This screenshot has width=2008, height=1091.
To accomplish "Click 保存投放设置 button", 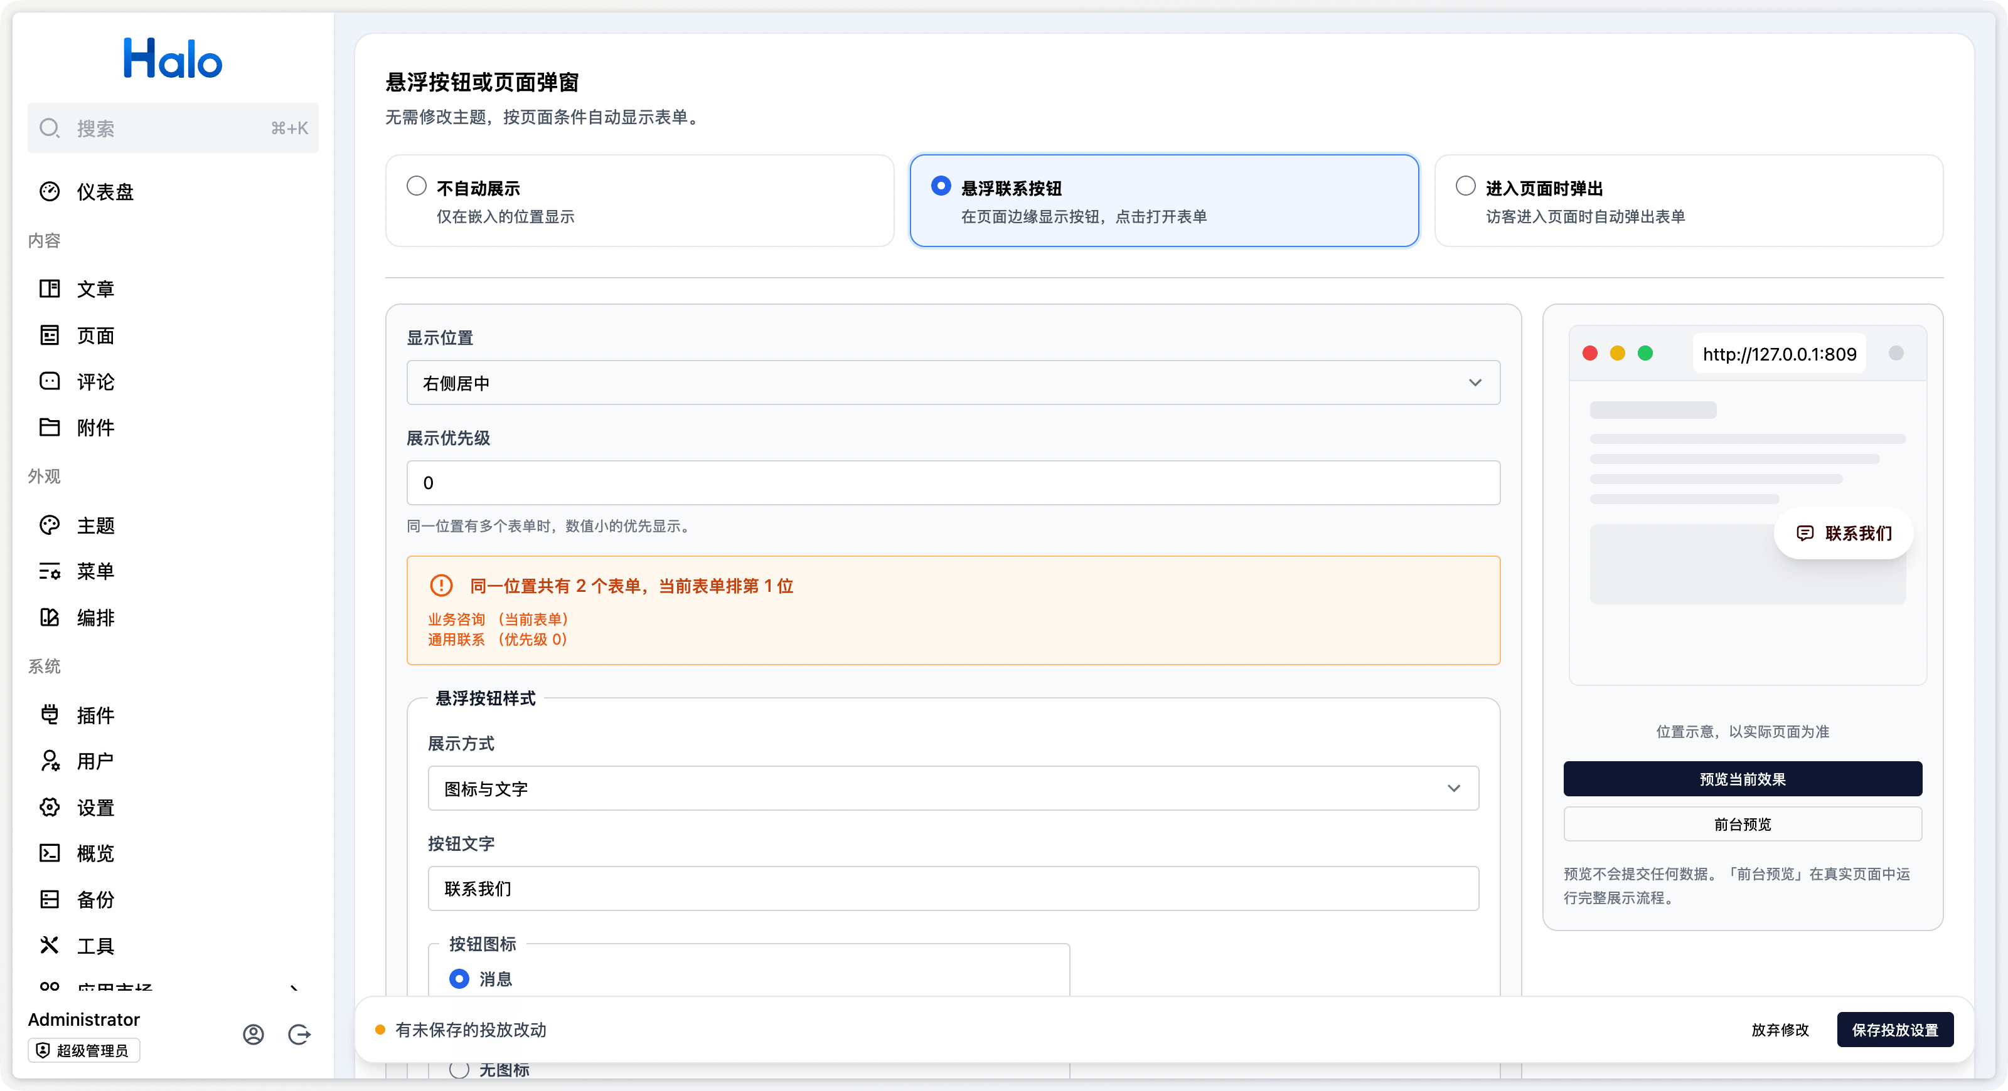I will (1896, 1030).
